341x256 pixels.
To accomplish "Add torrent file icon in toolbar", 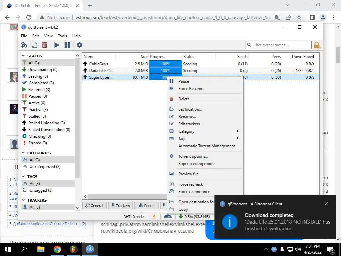I will click(34, 45).
